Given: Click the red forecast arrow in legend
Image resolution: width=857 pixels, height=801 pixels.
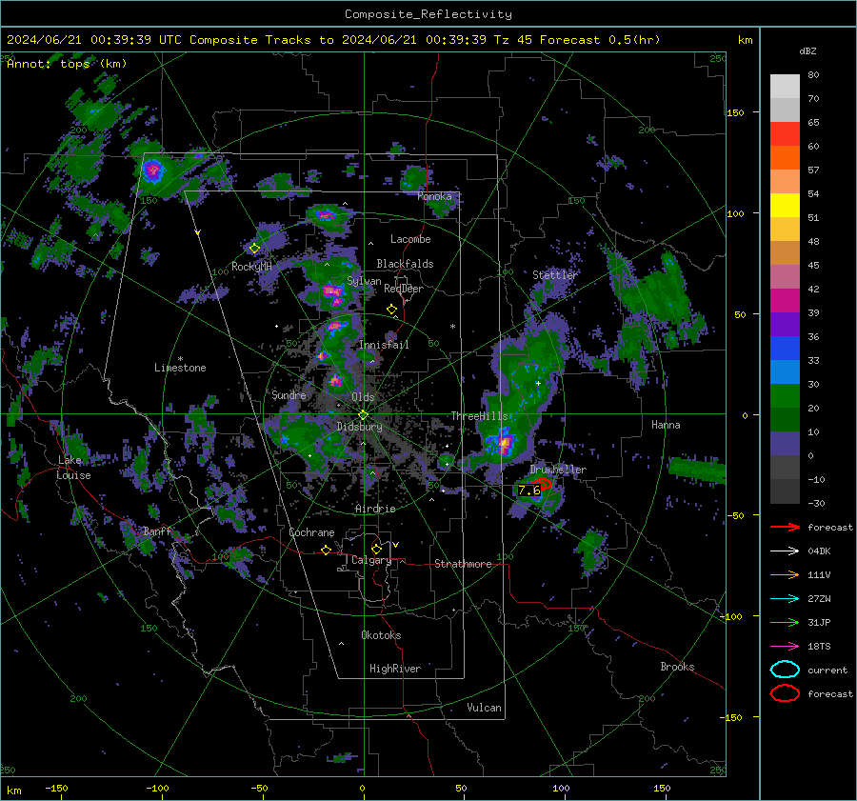Looking at the screenshot, I should [x=785, y=527].
